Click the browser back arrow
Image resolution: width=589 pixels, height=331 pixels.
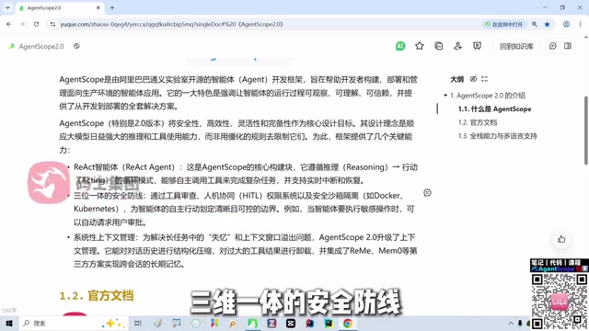coord(8,24)
